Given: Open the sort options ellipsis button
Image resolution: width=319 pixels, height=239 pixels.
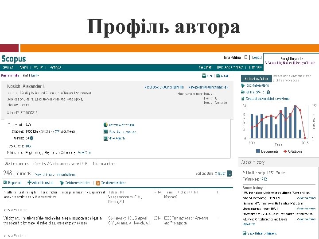Looking at the screenshot, I should click(230, 173).
